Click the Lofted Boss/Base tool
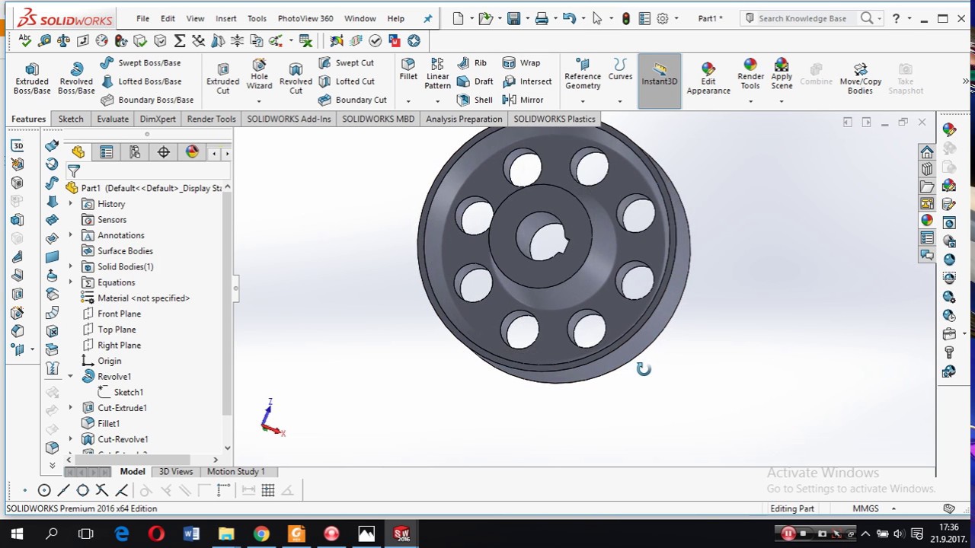 point(141,81)
